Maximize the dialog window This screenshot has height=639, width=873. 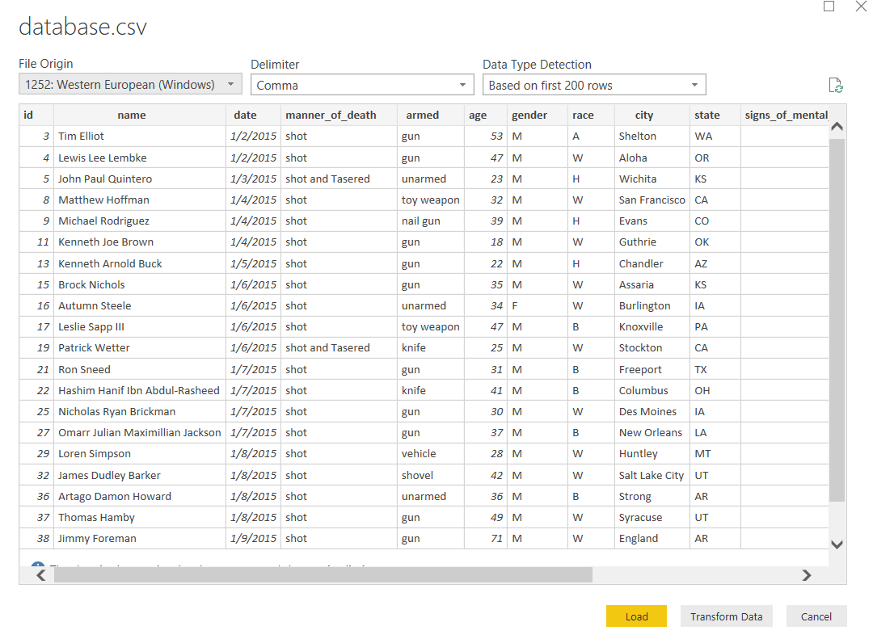coord(829,6)
